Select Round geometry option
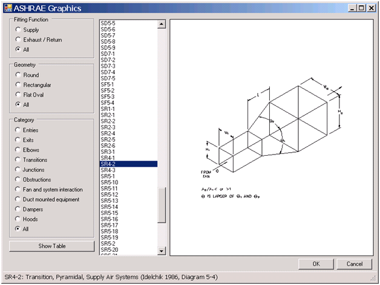Screen dimensions: 380x285 (x=18, y=75)
